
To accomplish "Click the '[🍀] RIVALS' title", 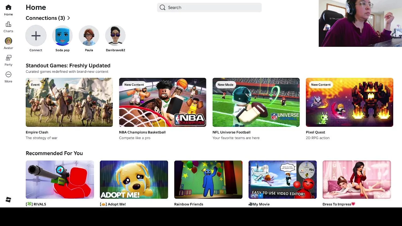I will point(36,204).
